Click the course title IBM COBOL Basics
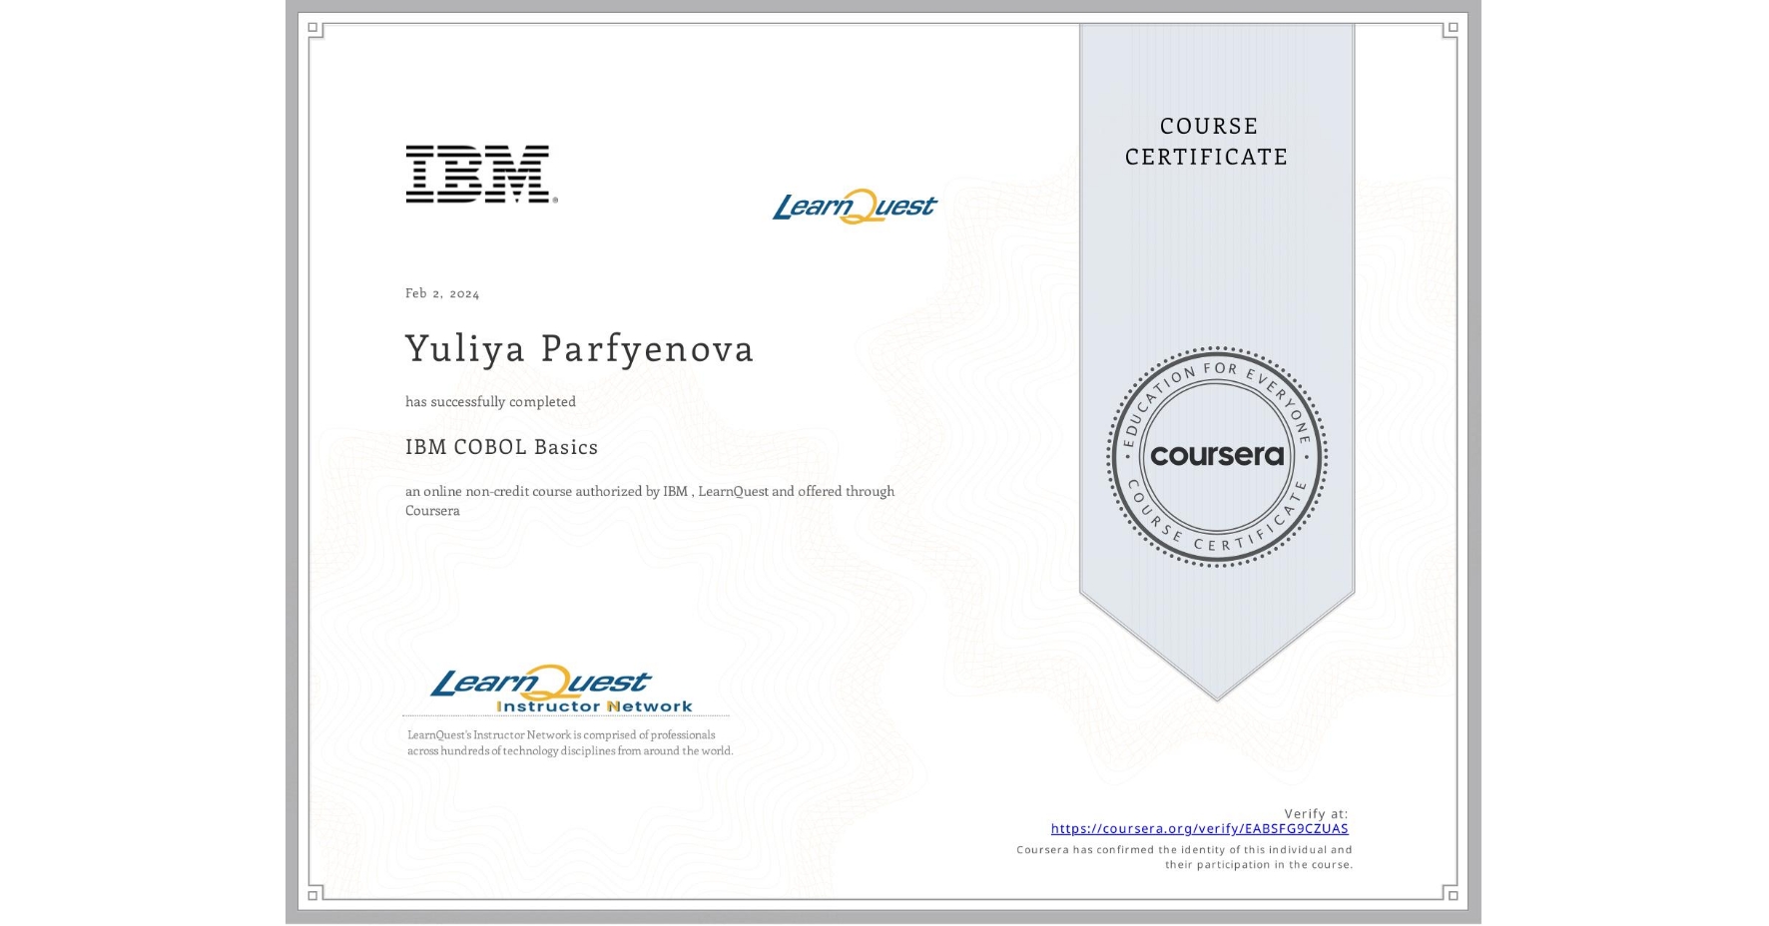Screen dimensions: 1769x926 click(x=501, y=448)
